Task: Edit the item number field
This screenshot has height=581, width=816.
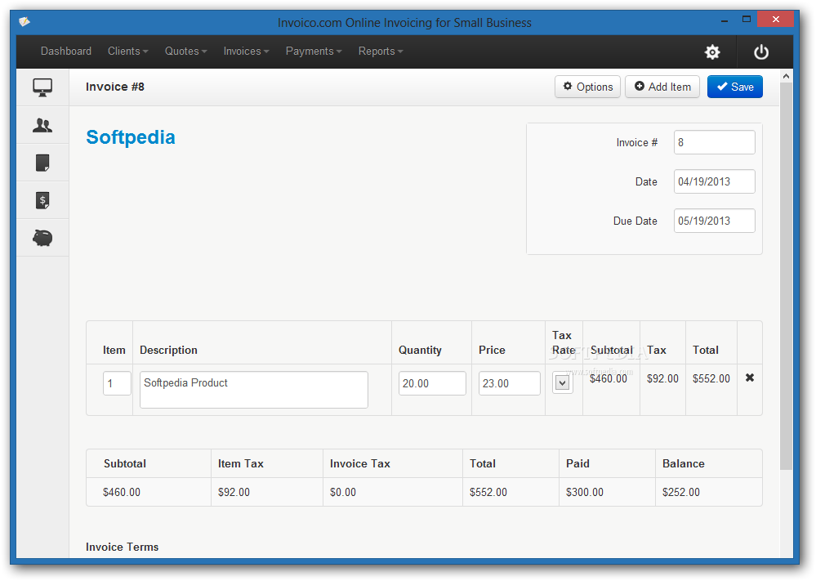Action: (117, 384)
